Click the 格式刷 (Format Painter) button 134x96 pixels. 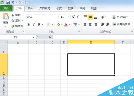click(x=17, y=26)
